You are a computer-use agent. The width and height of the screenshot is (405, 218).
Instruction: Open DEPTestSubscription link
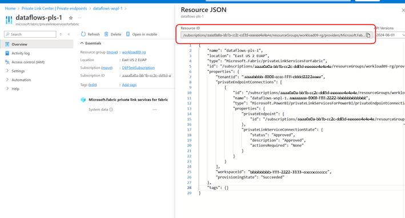pyautogui.click(x=138, y=67)
